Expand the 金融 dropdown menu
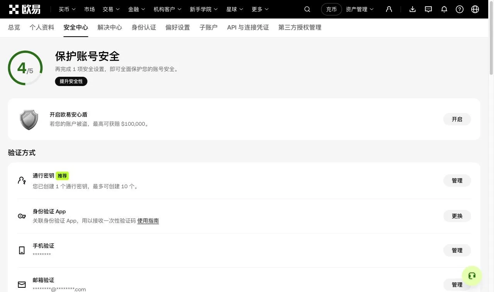 [x=137, y=9]
